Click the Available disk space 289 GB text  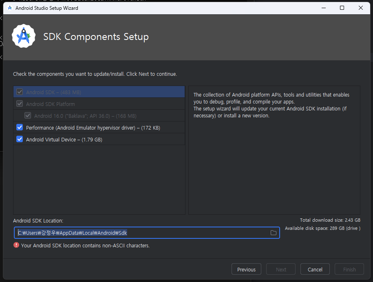(x=322, y=228)
